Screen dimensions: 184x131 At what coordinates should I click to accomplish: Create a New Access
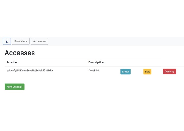[x=15, y=87]
